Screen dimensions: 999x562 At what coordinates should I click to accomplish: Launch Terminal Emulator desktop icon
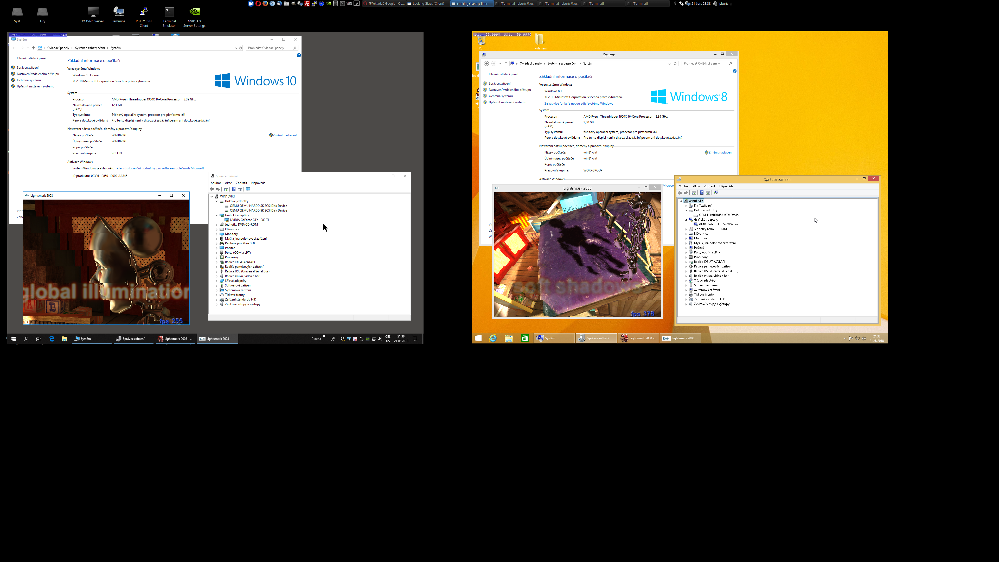click(x=169, y=17)
